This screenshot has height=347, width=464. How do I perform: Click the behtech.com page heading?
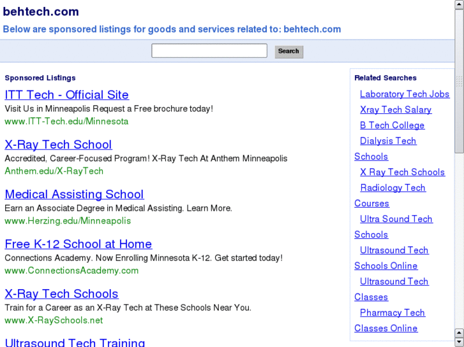(x=41, y=12)
